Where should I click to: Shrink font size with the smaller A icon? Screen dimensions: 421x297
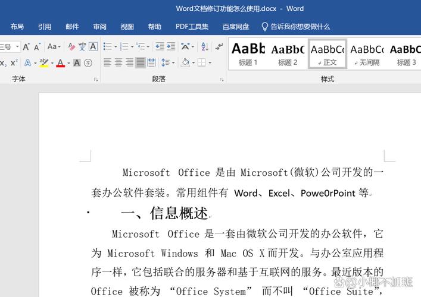[x=37, y=47]
